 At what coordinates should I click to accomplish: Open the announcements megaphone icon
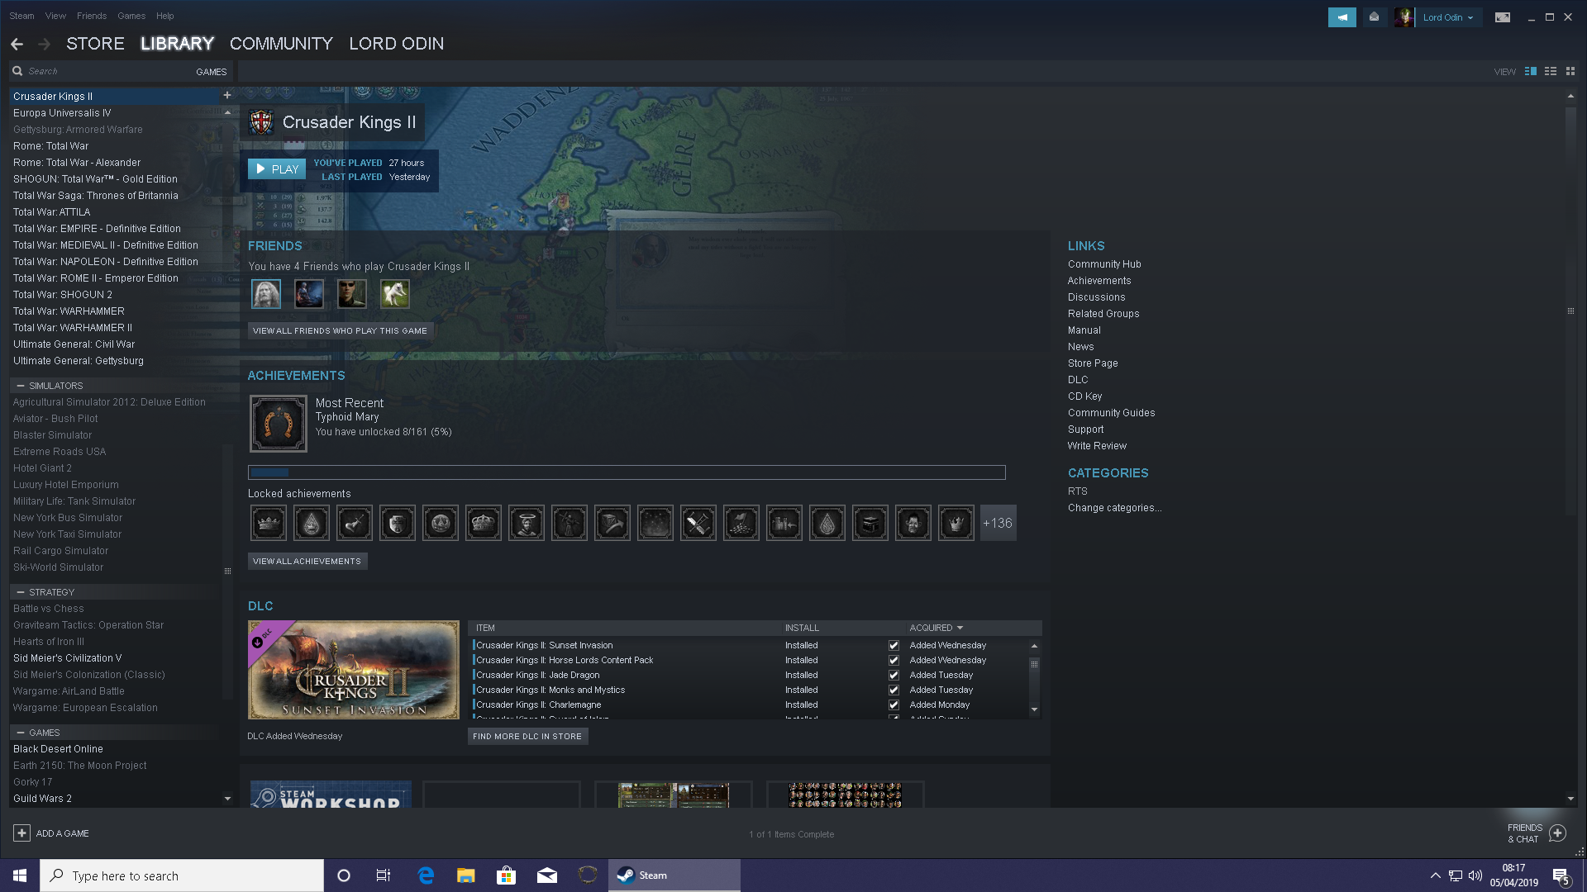[x=1342, y=17]
